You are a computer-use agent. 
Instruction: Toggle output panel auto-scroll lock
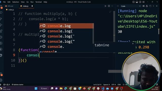pos(147,6)
